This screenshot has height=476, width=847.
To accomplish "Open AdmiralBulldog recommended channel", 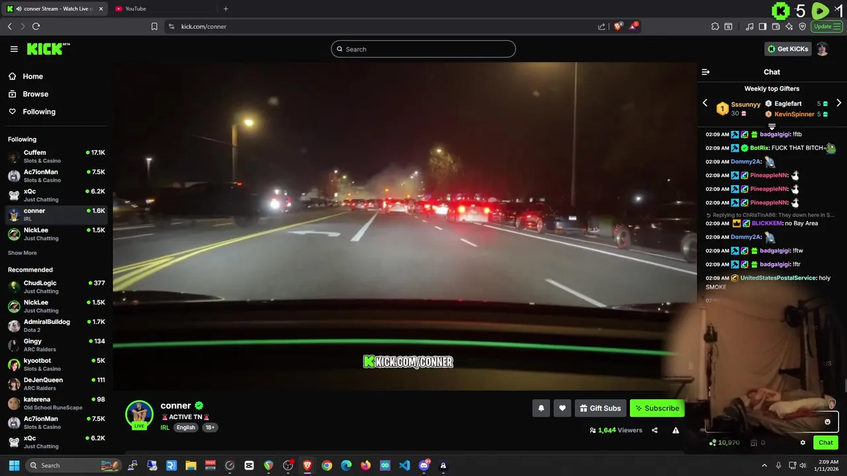I will tap(56, 325).
